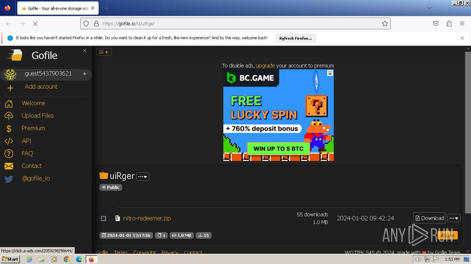Dismiss the Firefox refresh notification bar
This screenshot has width=471, height=264.
click(x=462, y=38)
